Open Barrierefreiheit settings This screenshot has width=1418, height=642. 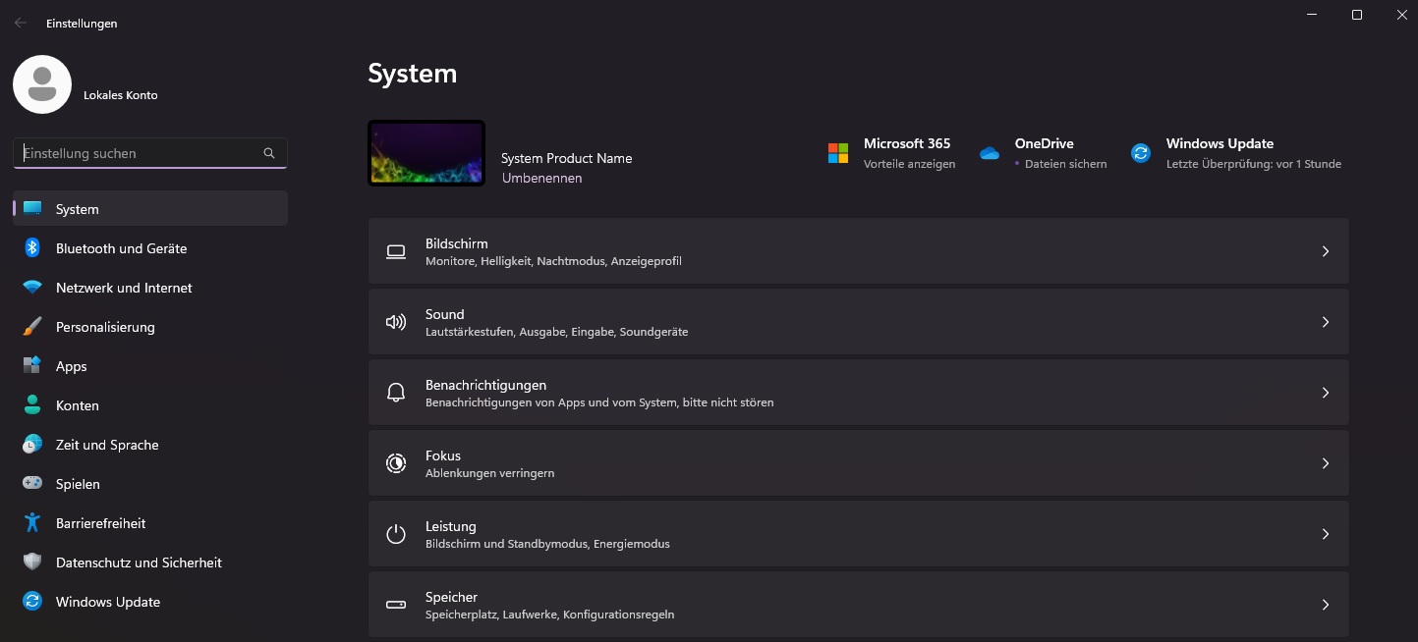click(x=32, y=523)
